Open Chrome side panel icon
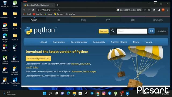Screen dimensions: 172x97 point(159,10)
